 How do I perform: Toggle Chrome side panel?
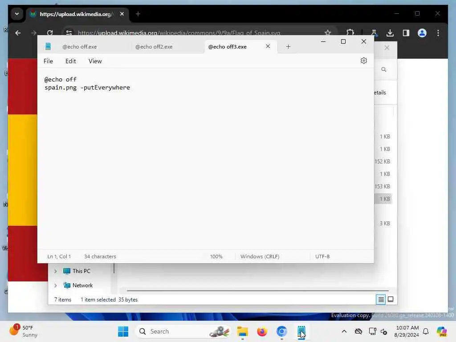pyautogui.click(x=406, y=33)
